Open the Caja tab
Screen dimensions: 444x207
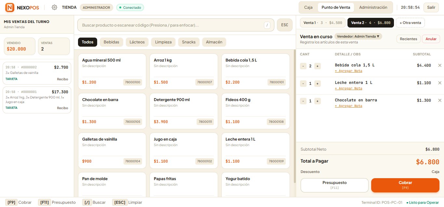[308, 7]
